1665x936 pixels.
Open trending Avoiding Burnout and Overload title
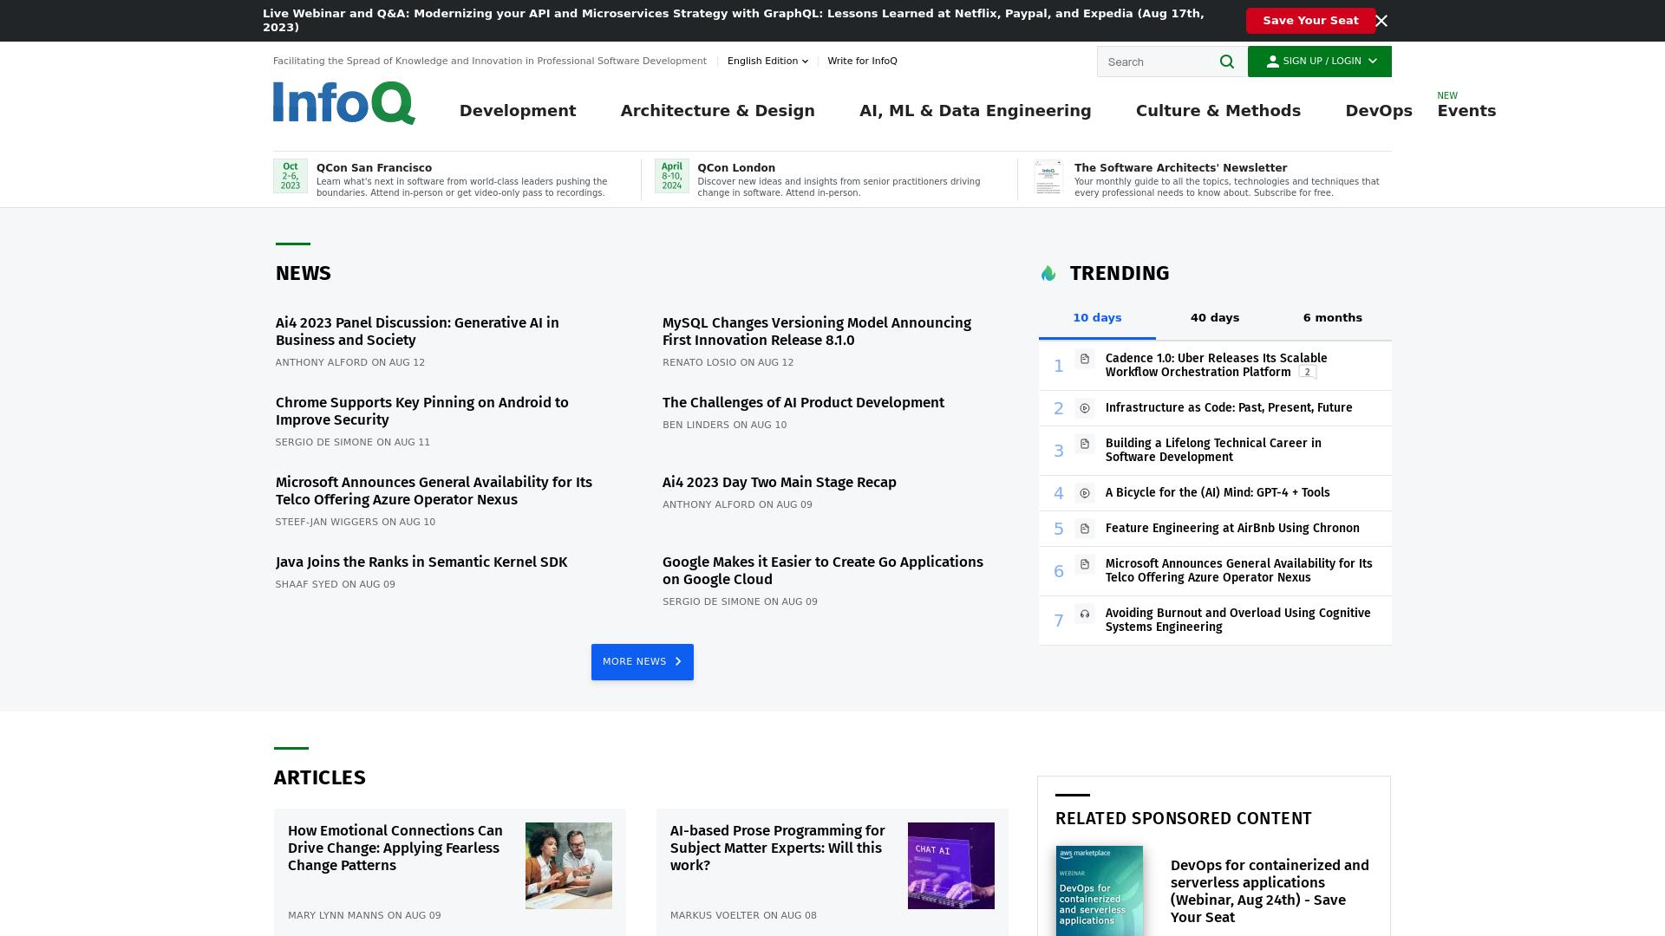(1237, 621)
